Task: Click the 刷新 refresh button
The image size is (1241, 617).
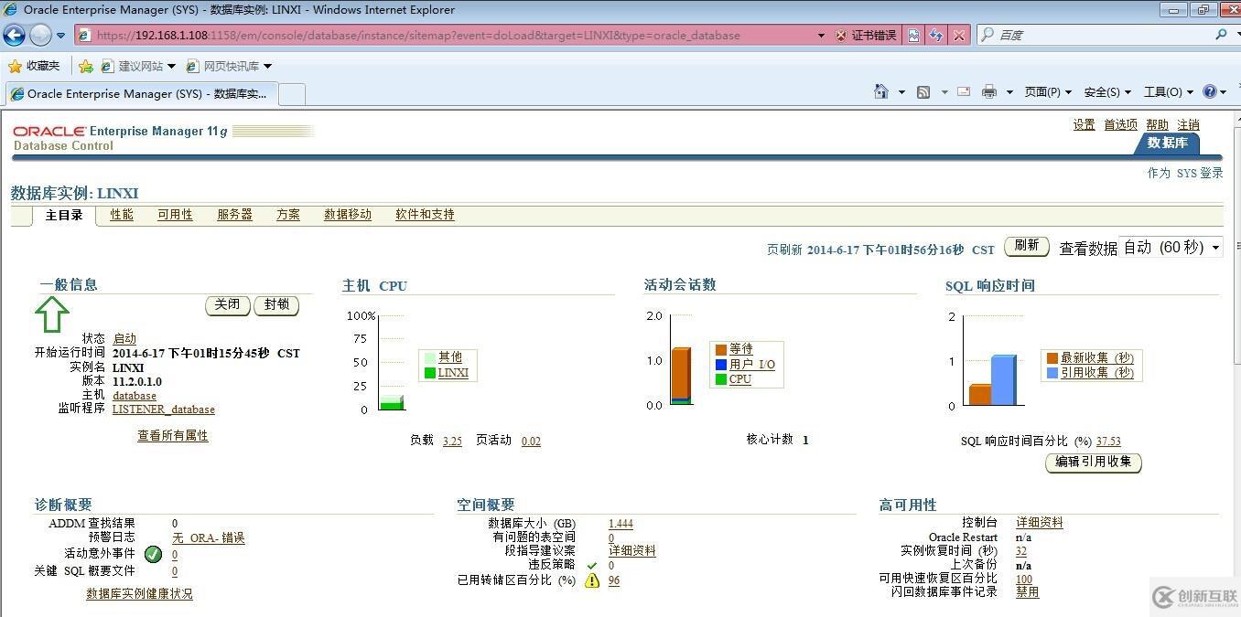Action: 1026,247
